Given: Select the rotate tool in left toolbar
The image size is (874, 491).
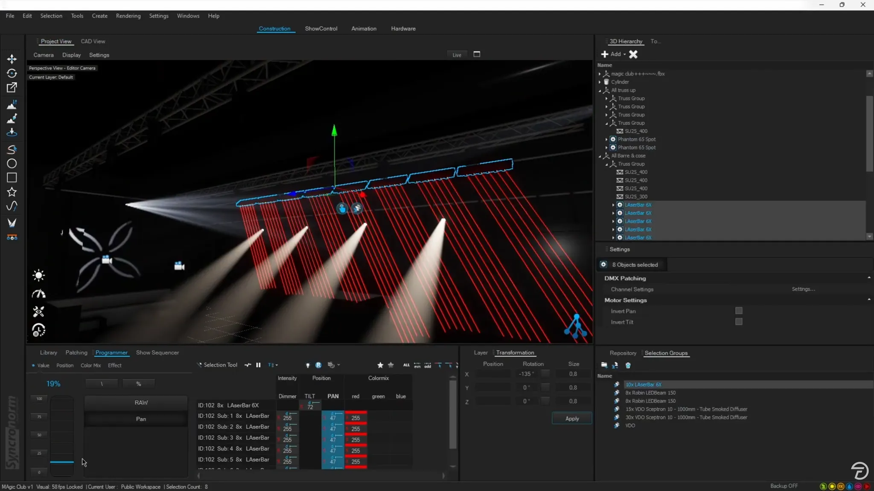Looking at the screenshot, I should coord(12,73).
